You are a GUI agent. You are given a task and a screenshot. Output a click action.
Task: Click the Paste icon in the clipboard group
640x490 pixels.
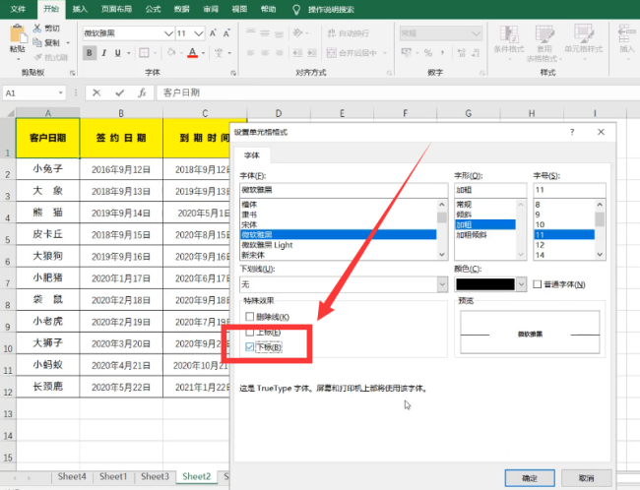(x=18, y=33)
